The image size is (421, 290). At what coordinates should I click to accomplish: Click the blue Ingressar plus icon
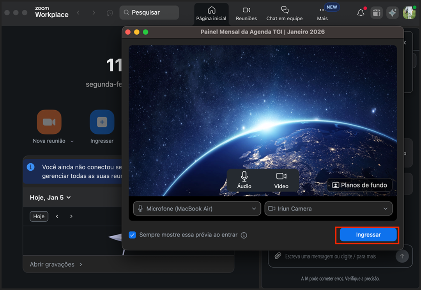pyautogui.click(x=102, y=122)
